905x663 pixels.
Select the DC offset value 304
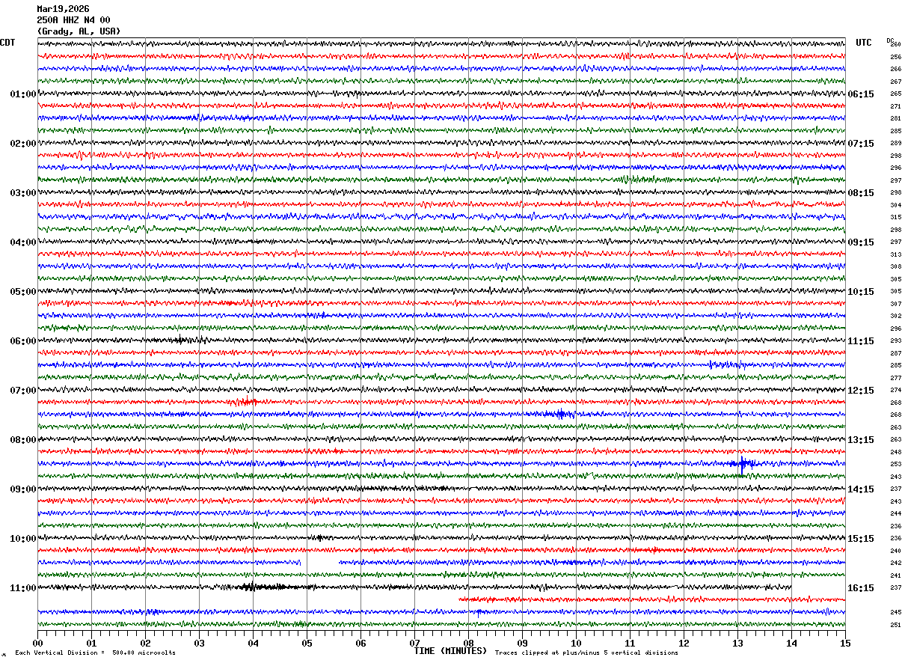pyautogui.click(x=895, y=205)
